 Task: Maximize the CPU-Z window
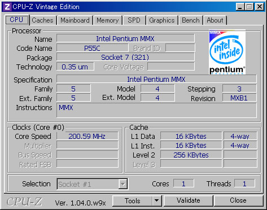click(x=250, y=7)
